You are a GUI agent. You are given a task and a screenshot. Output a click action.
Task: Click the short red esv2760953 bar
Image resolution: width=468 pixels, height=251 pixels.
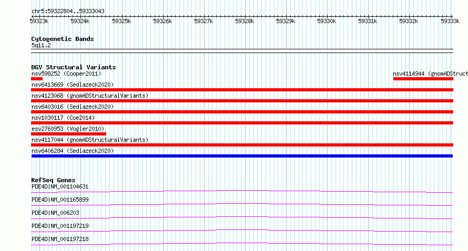pyautogui.click(x=69, y=134)
